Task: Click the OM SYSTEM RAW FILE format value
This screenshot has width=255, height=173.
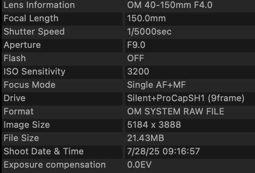Action: tap(175, 112)
